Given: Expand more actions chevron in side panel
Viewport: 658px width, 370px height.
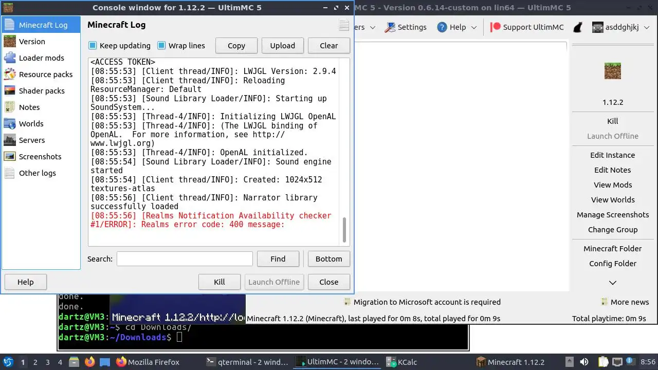Looking at the screenshot, I should click(613, 283).
